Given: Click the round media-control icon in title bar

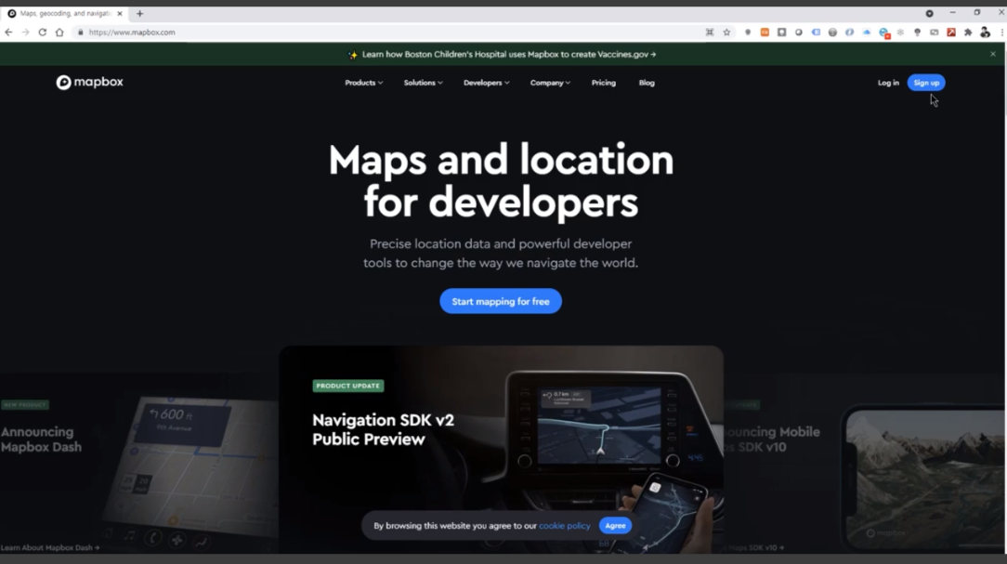Looking at the screenshot, I should (x=929, y=14).
